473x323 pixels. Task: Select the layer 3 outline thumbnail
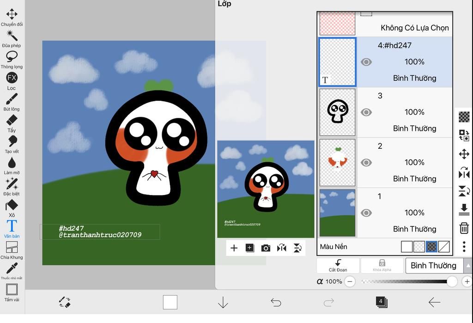click(x=337, y=112)
